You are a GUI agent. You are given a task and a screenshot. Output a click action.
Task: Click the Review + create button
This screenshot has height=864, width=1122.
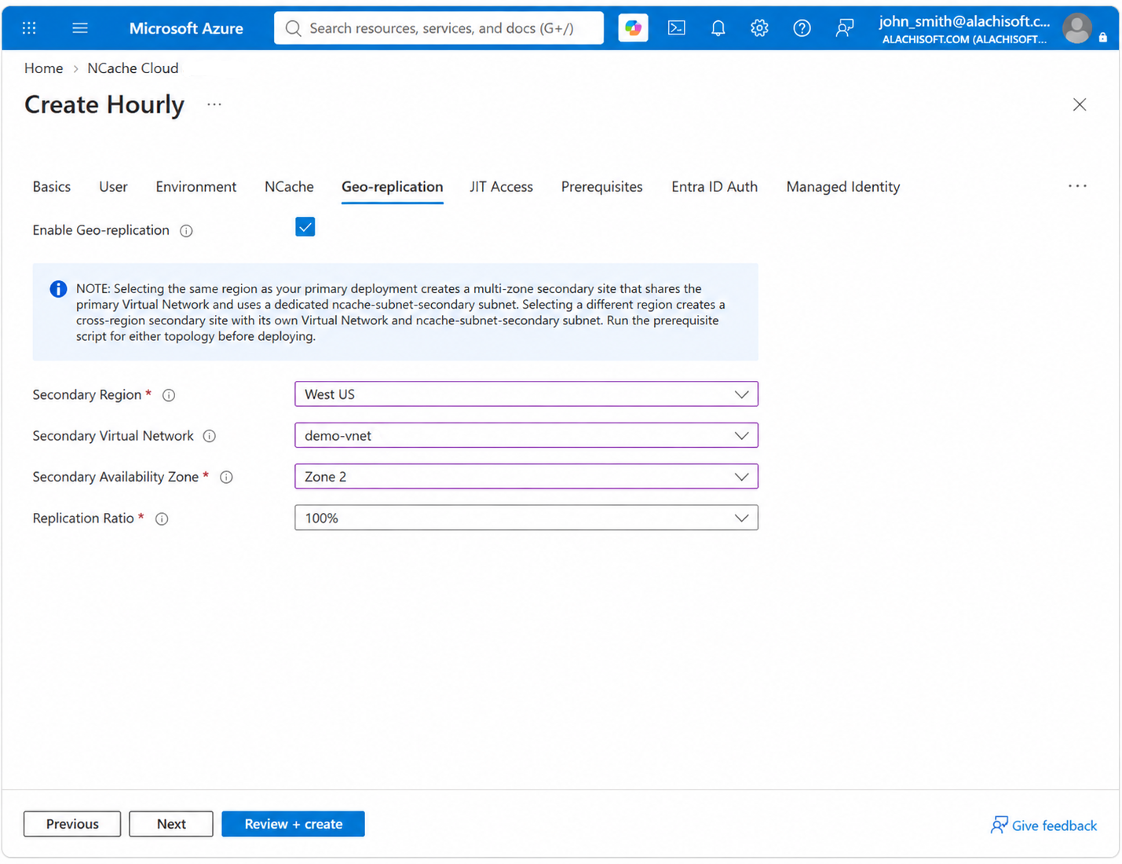tap(293, 824)
